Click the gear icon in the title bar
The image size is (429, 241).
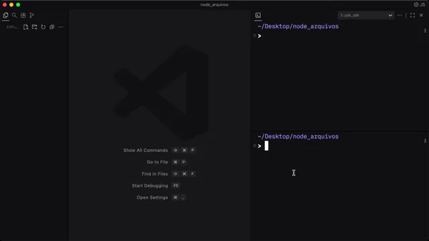tap(416, 5)
